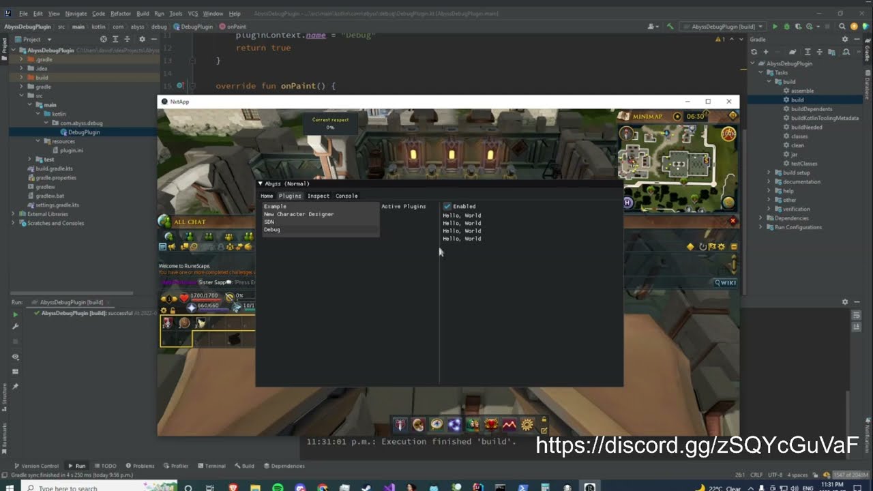Click the Debug bug icon in toolbar
The width and height of the screenshot is (873, 491).
[786, 27]
